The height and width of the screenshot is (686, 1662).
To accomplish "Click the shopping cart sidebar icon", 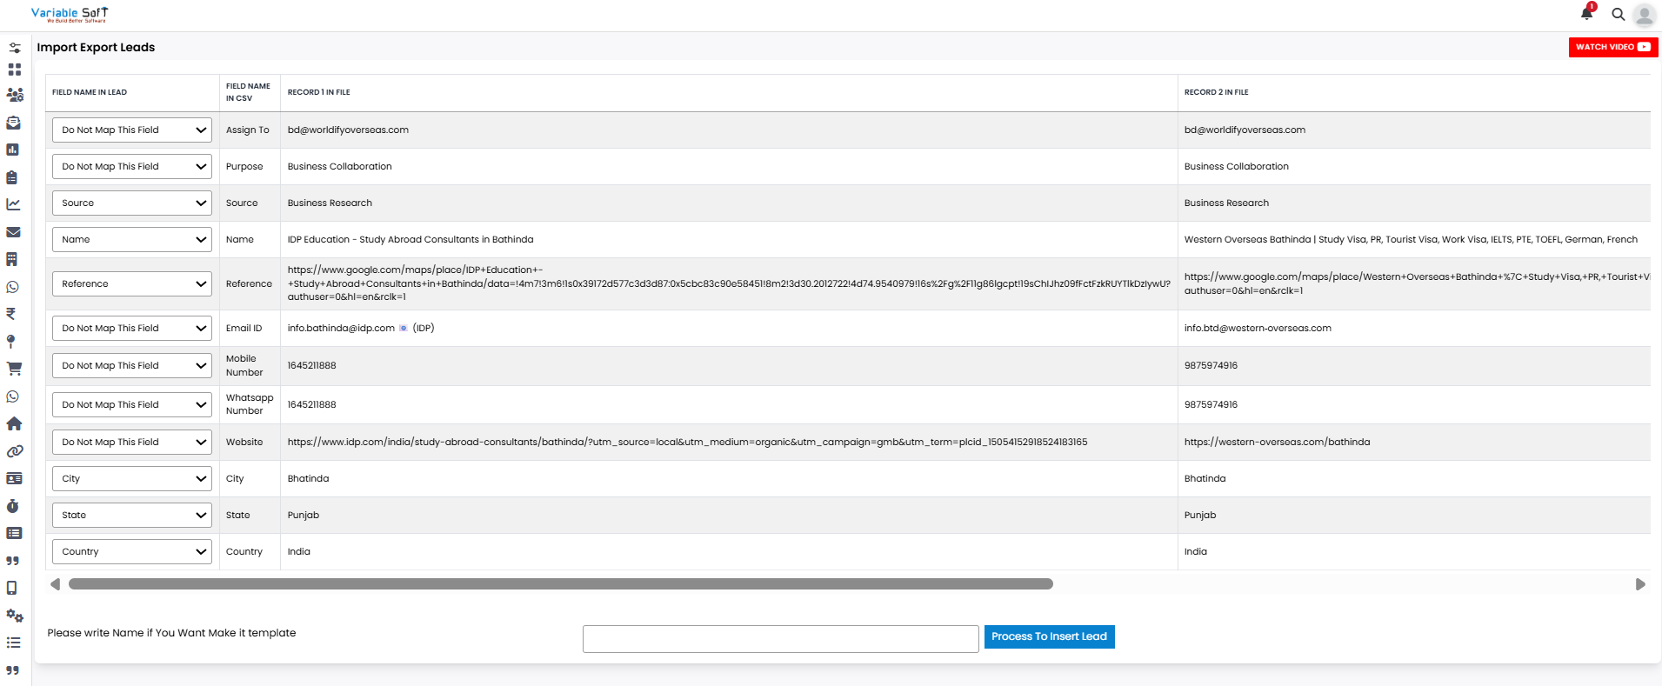I will click(x=14, y=369).
